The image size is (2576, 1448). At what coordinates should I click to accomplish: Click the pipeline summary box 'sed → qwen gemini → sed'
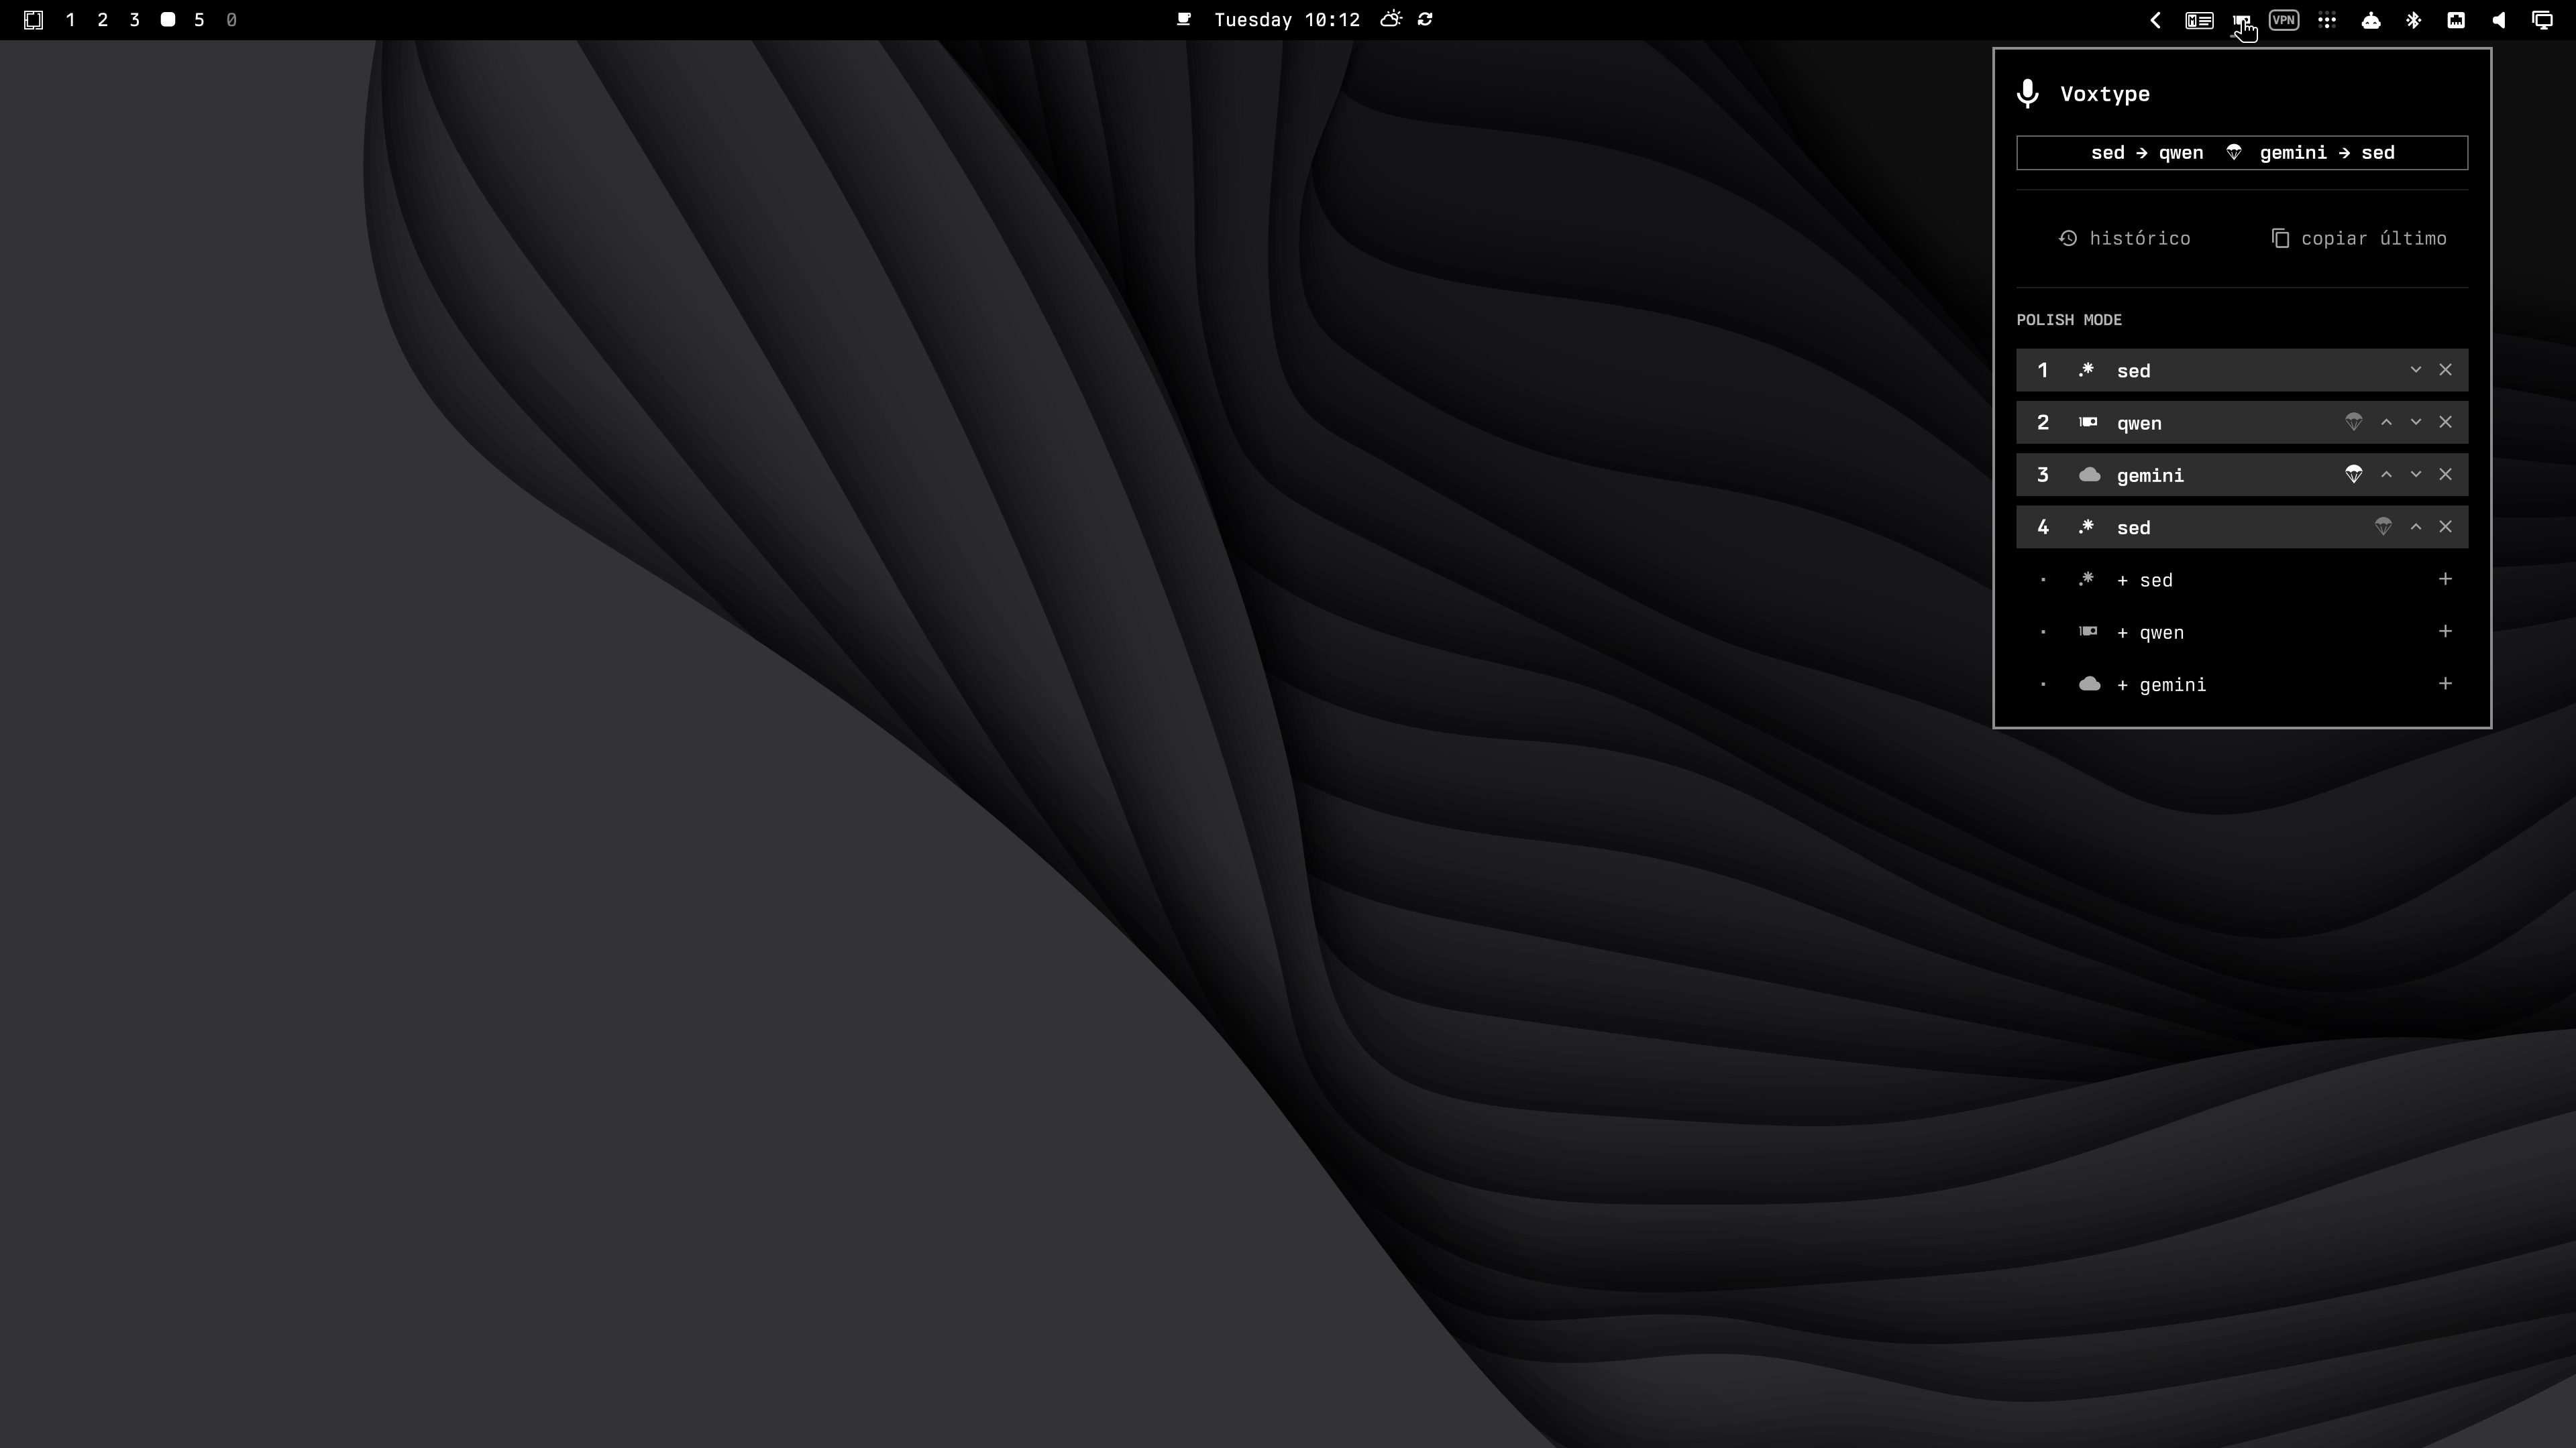(2242, 153)
